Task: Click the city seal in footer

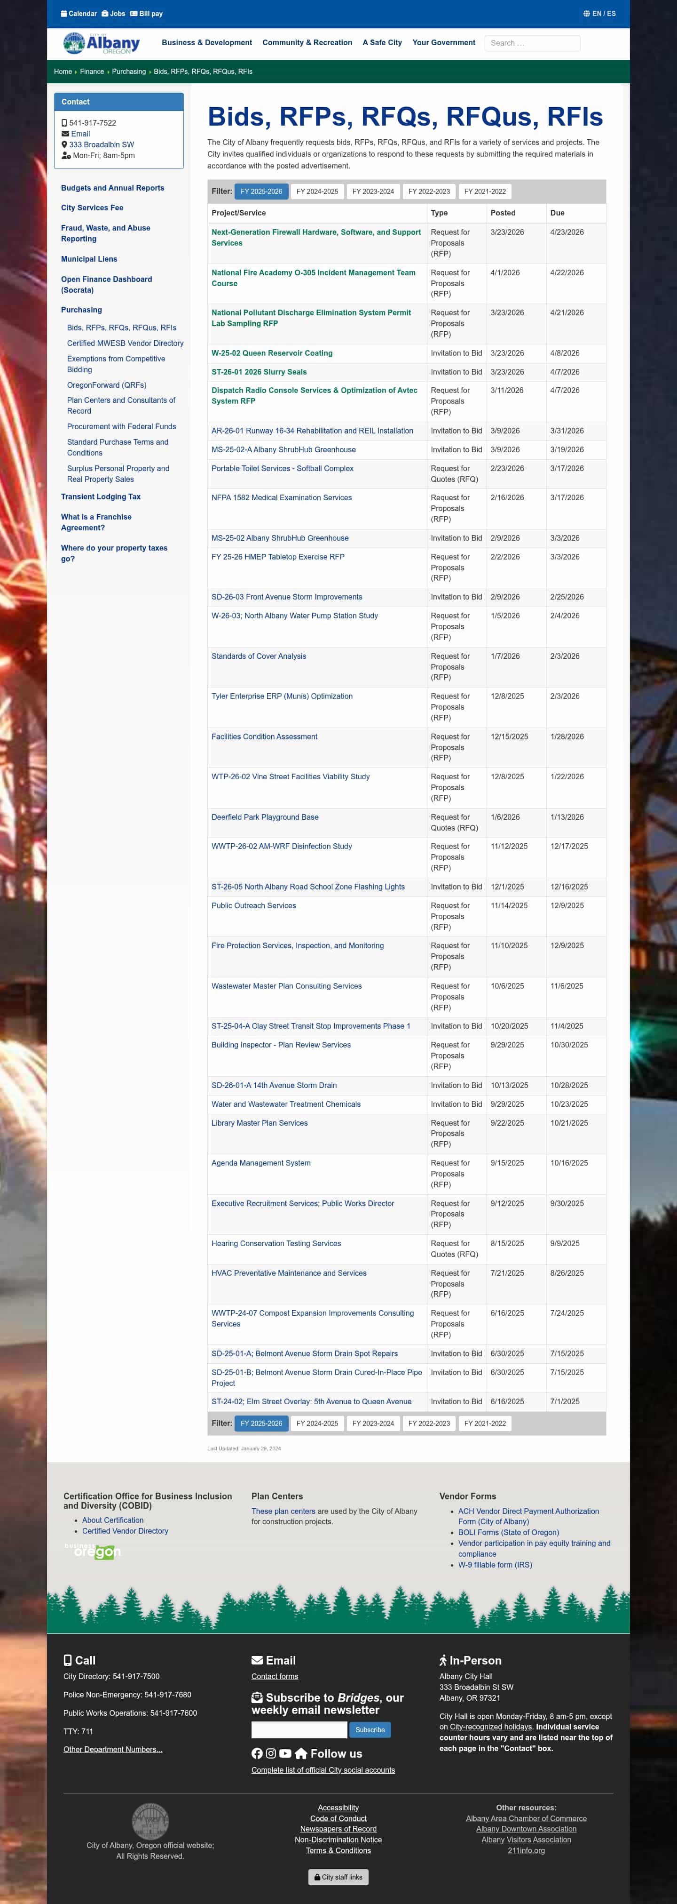Action: [150, 1821]
